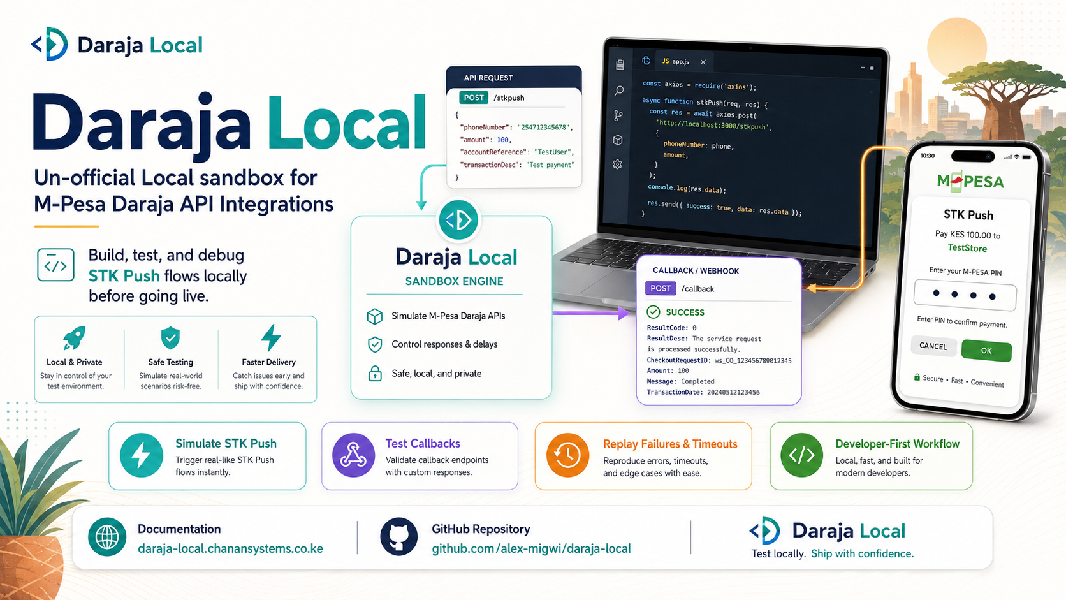Click the purple POST badge for /callback

coord(661,288)
